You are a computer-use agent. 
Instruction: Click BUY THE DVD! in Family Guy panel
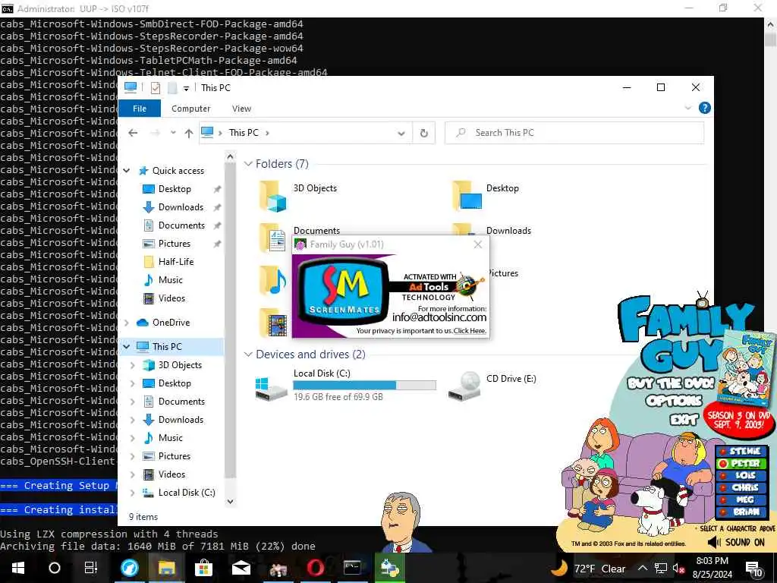[x=671, y=383]
